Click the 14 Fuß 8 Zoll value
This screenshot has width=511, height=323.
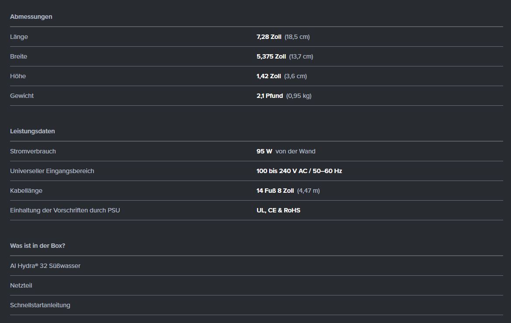(x=275, y=191)
